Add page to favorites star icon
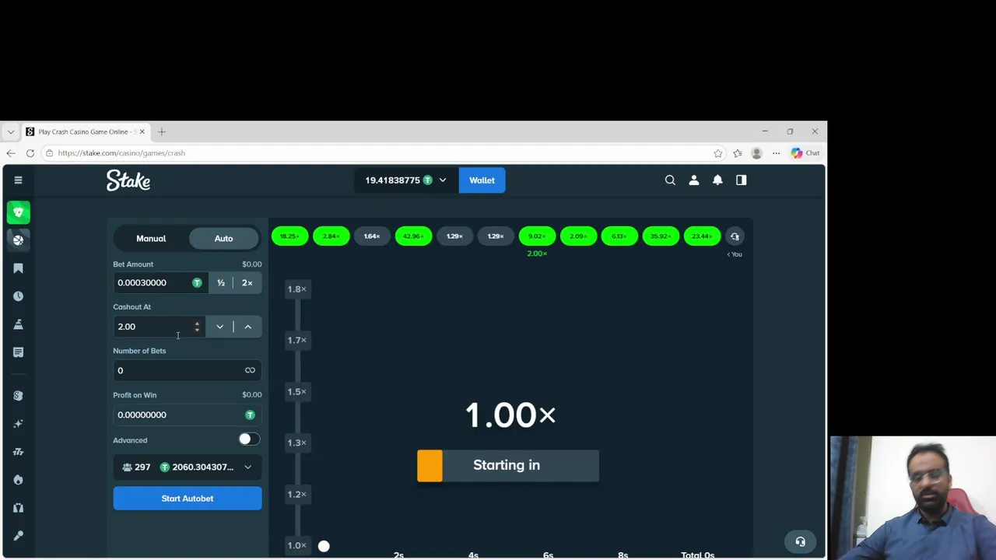 [x=718, y=153]
